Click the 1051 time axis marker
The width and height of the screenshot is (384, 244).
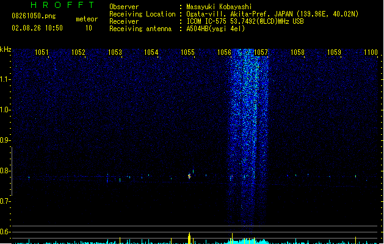click(42, 52)
